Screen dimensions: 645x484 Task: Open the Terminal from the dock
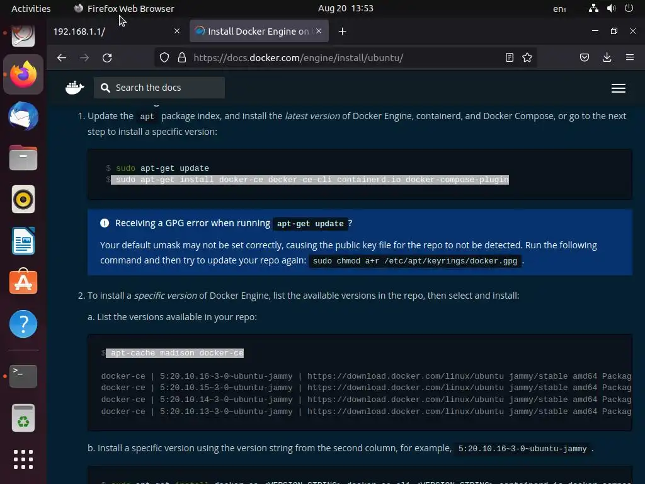point(23,376)
